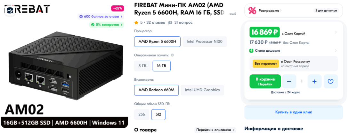Image resolution: width=349 pixels, height=134 pixels.
Task: Click the RAM info icon
Action: [x=172, y=55]
